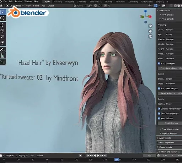
Task: Select the Transform tool
Action: [2, 43]
